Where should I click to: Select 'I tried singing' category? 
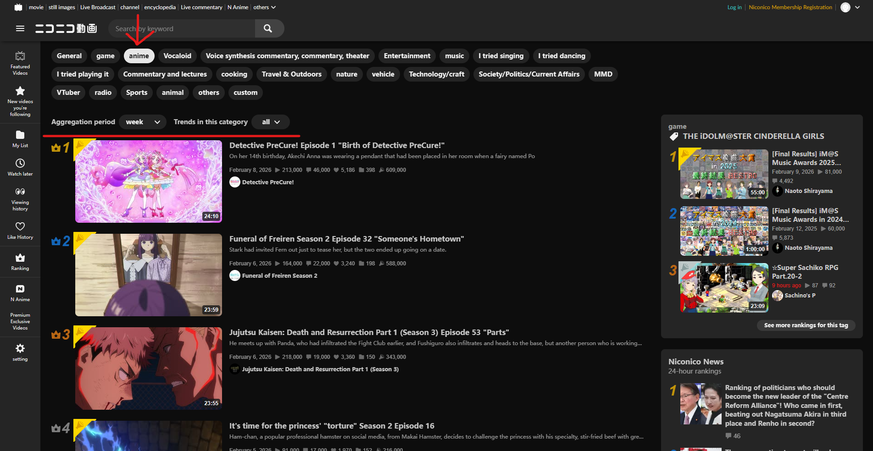click(x=501, y=56)
